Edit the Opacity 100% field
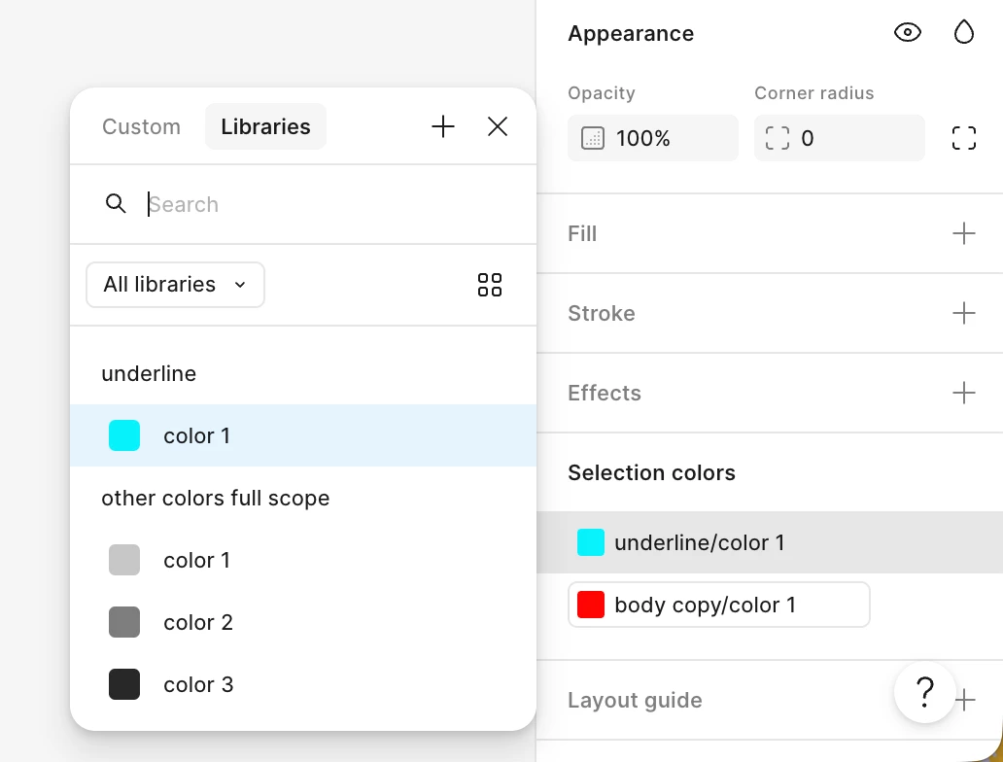This screenshot has width=1003, height=762. coord(652,138)
